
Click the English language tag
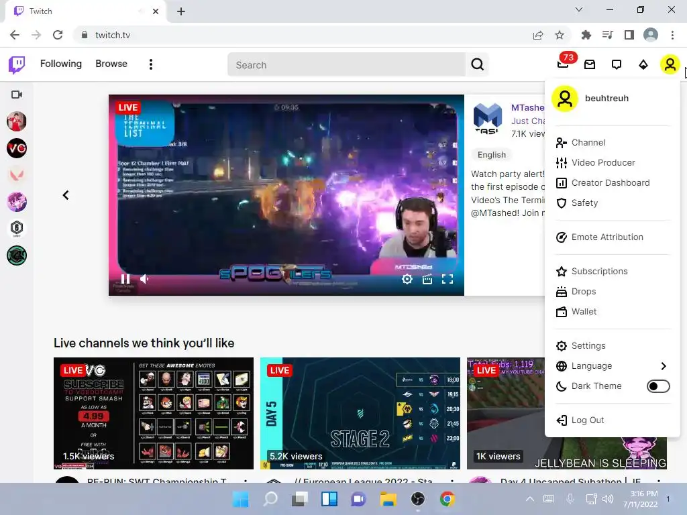492,155
